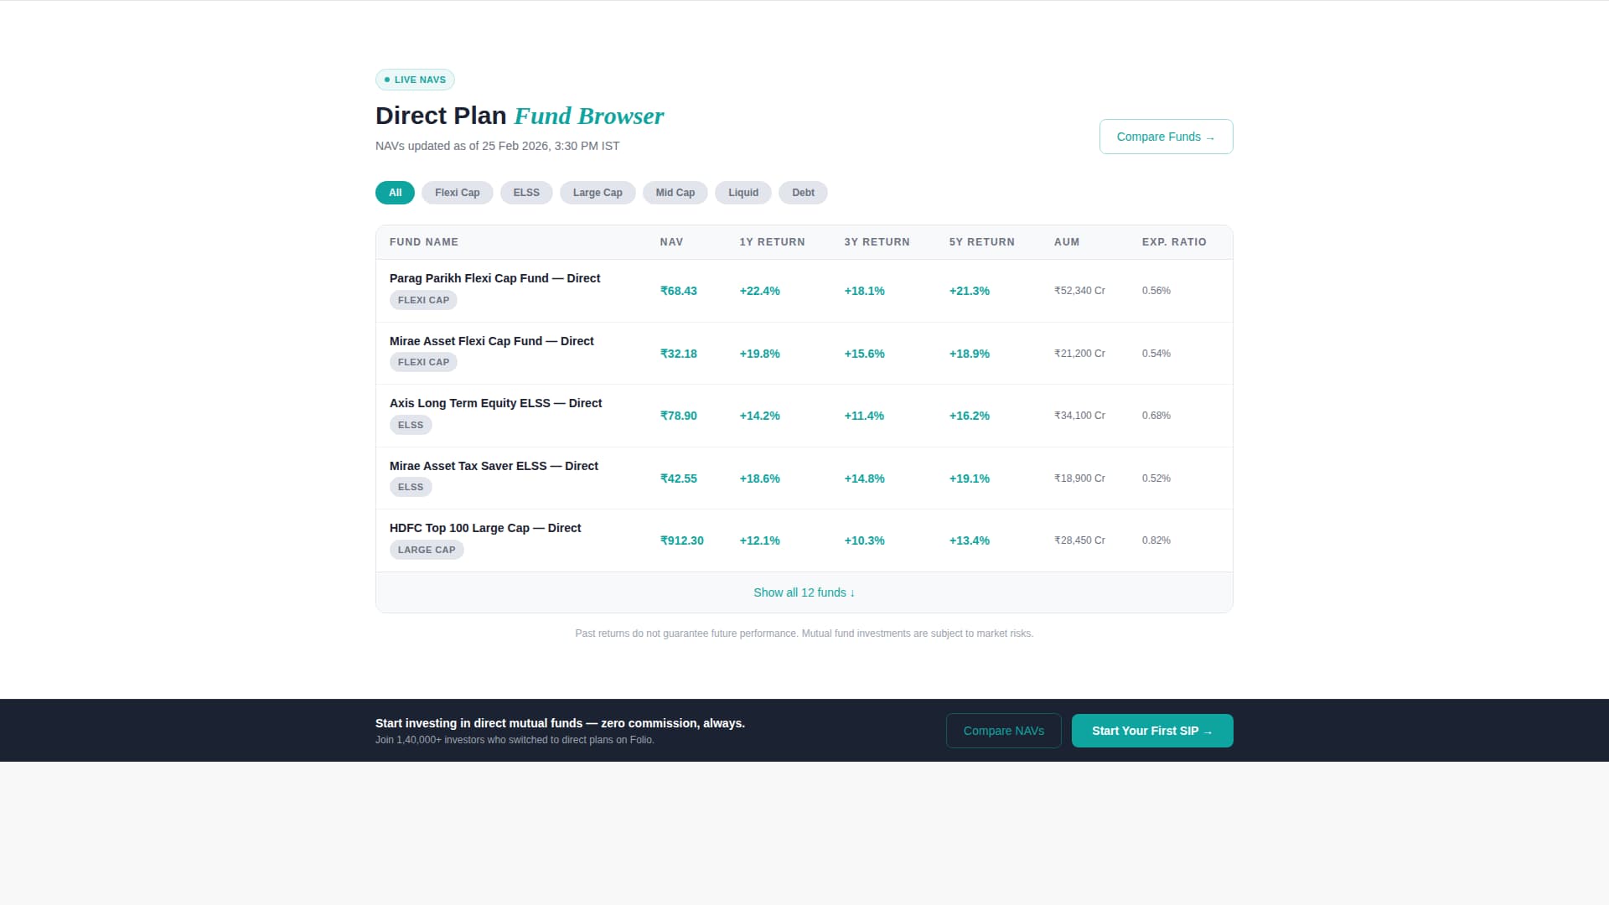Click 3Y return +14.8%
Viewport: 1609px width, 905px height.
coord(864,478)
